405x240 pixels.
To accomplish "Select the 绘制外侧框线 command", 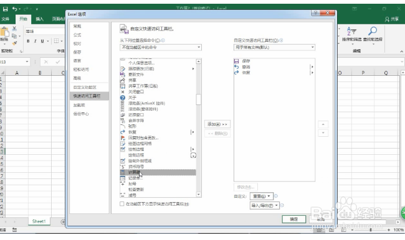I will 158,161.
